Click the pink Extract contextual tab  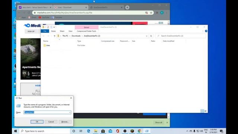(87, 27)
